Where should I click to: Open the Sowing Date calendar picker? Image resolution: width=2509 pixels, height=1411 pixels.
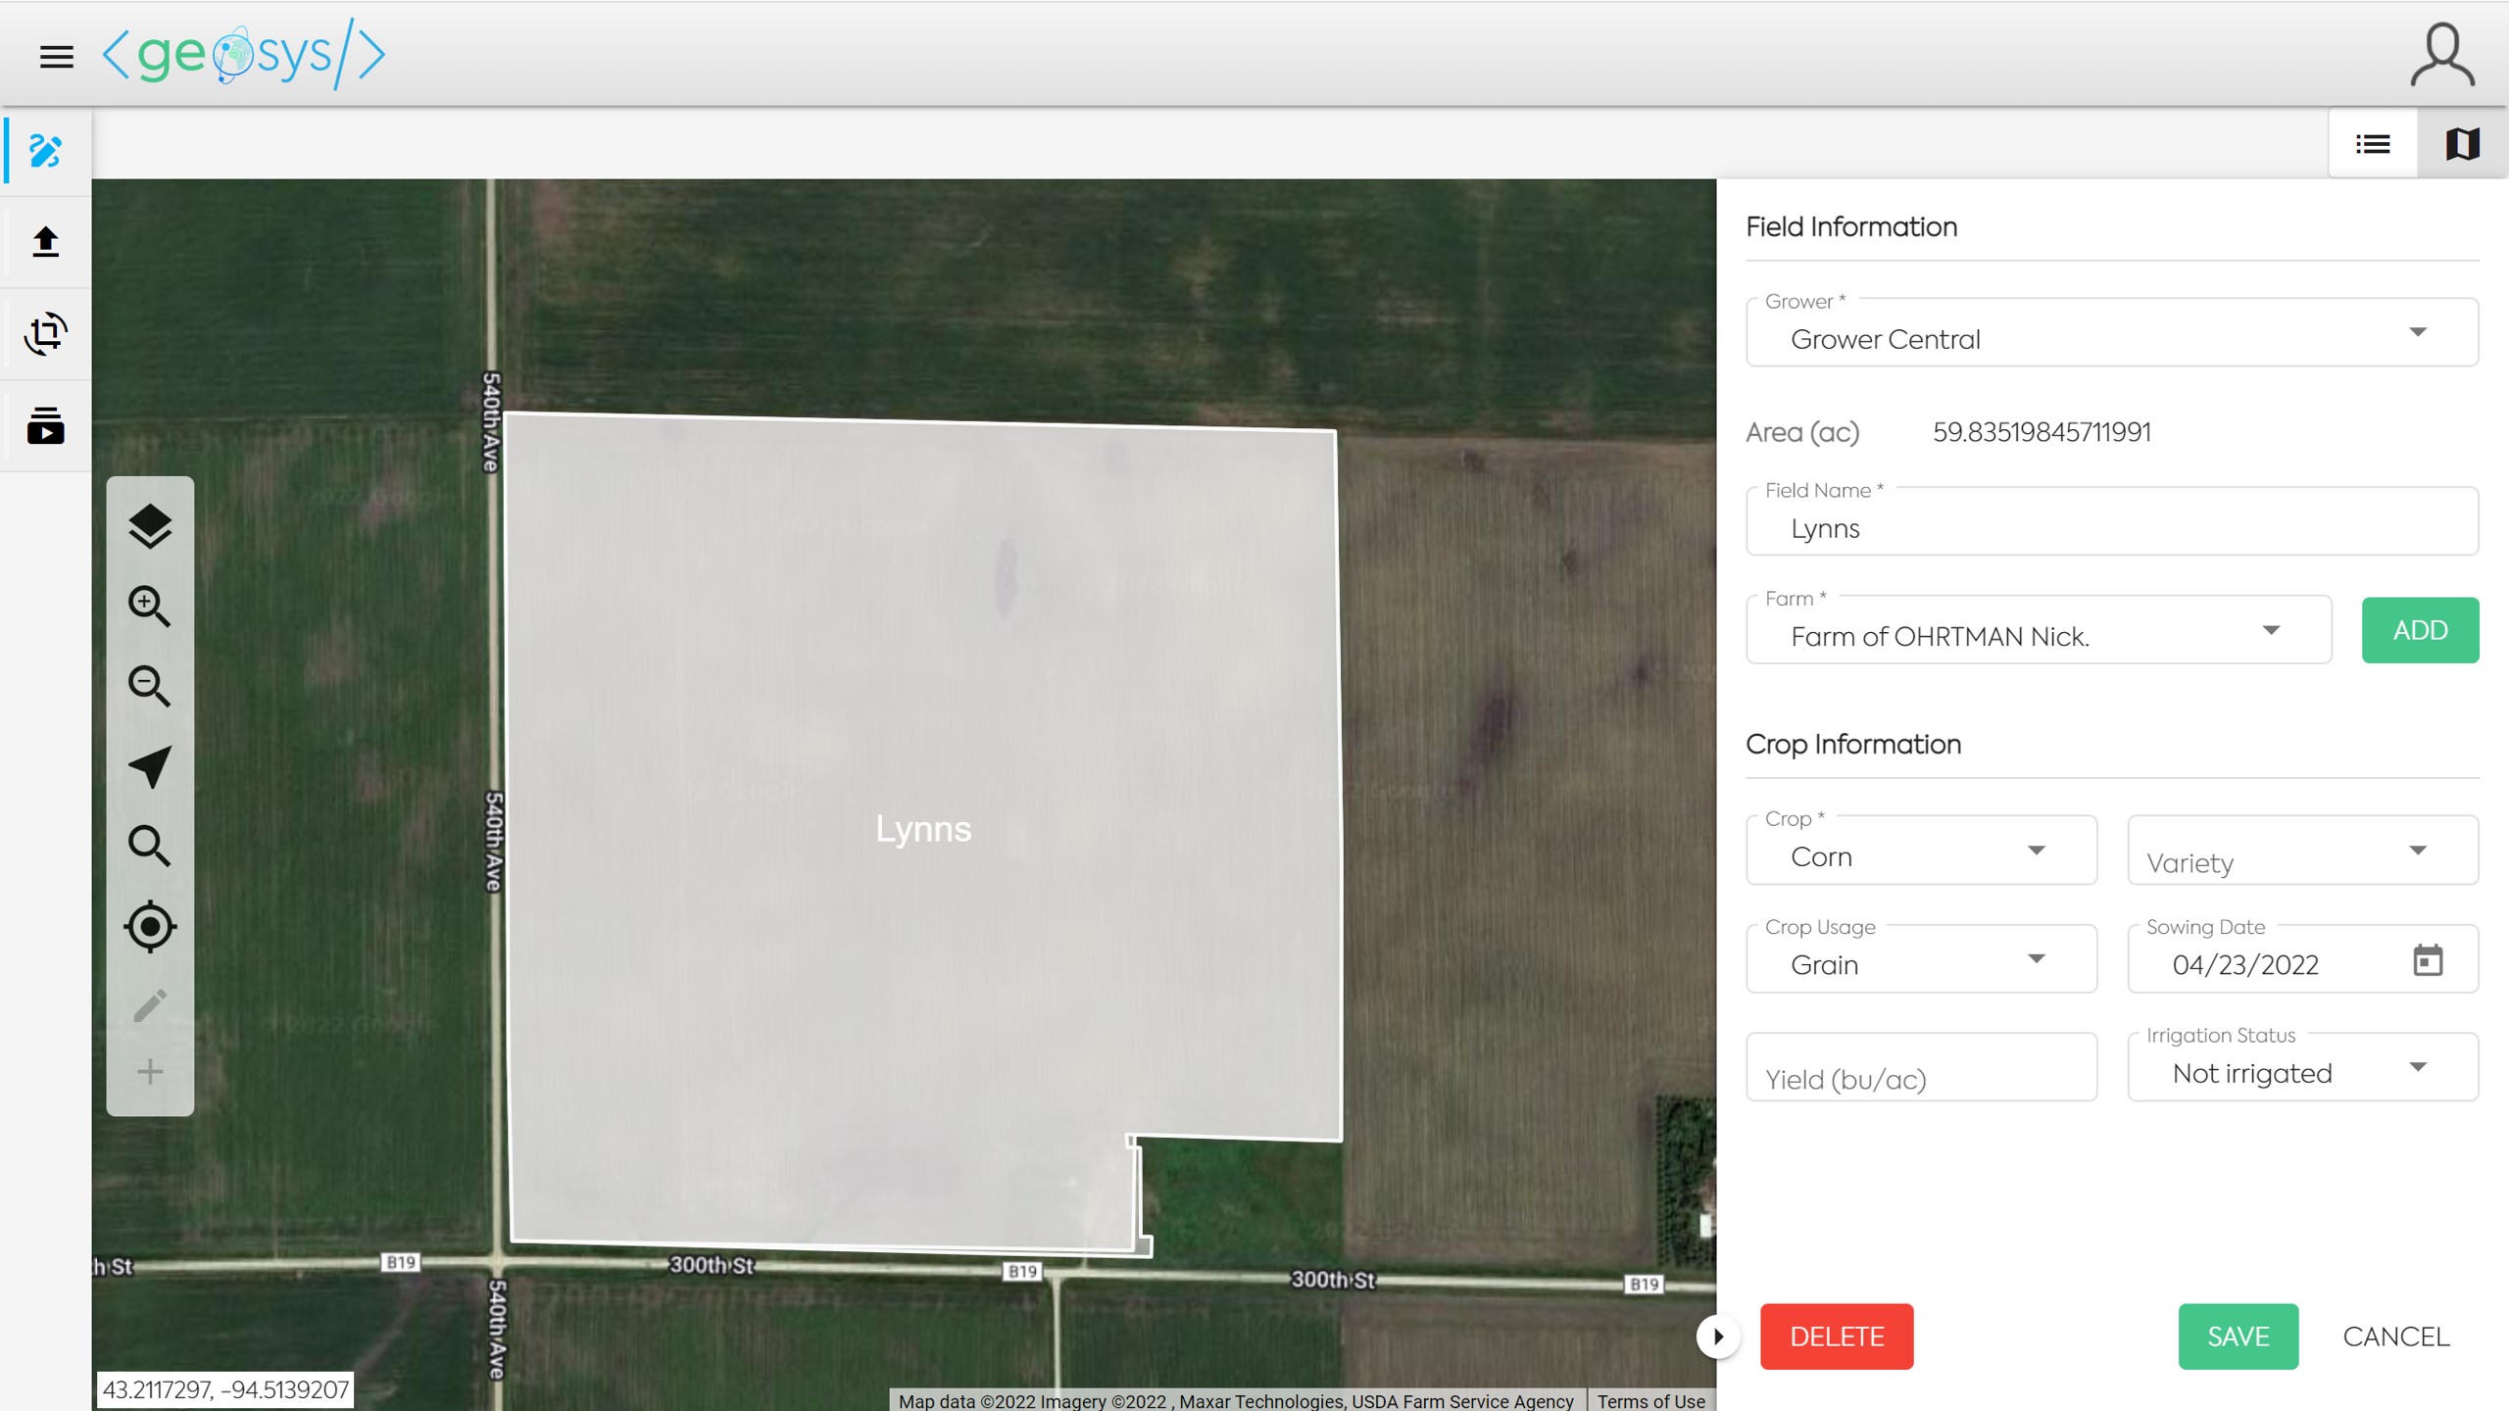click(2427, 960)
